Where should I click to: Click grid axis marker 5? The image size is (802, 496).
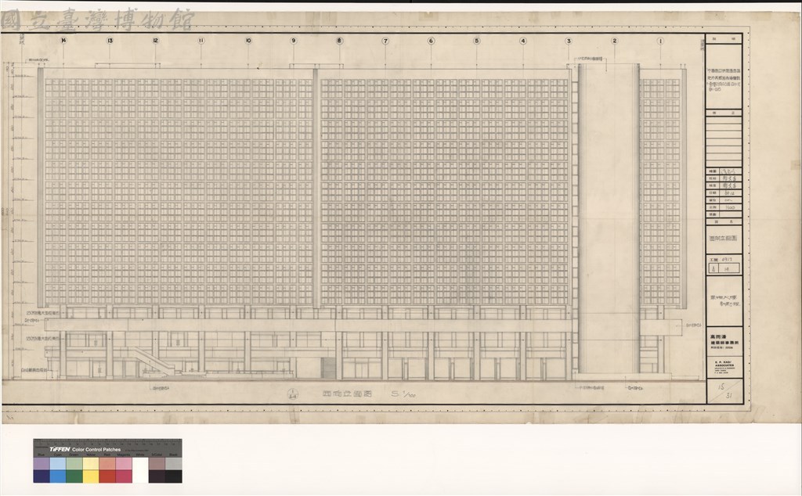point(477,41)
